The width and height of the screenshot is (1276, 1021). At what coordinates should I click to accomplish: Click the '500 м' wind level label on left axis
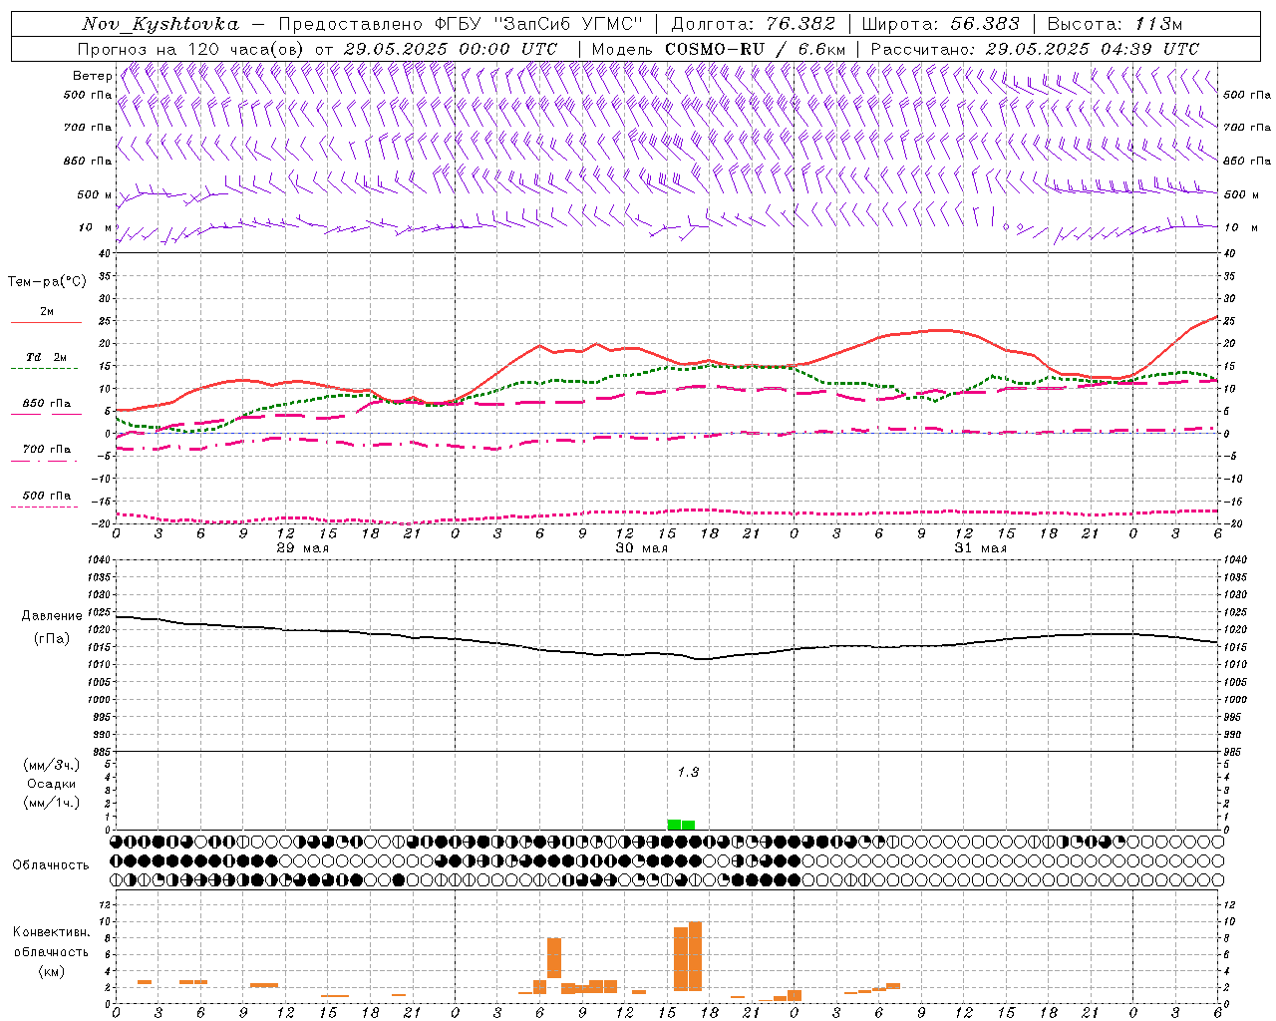pos(95,194)
